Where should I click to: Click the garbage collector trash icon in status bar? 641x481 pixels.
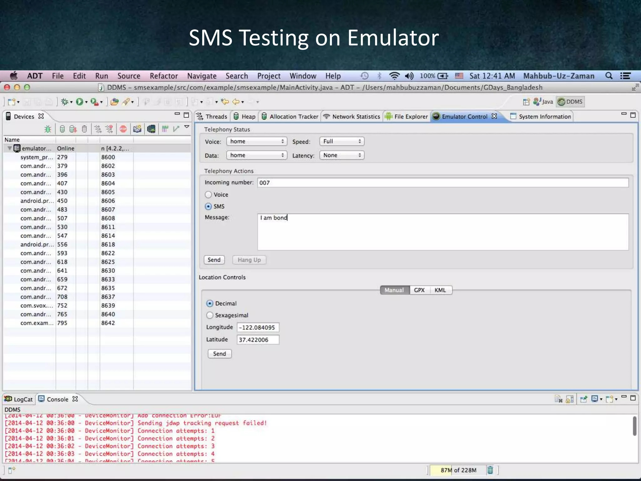pos(490,470)
